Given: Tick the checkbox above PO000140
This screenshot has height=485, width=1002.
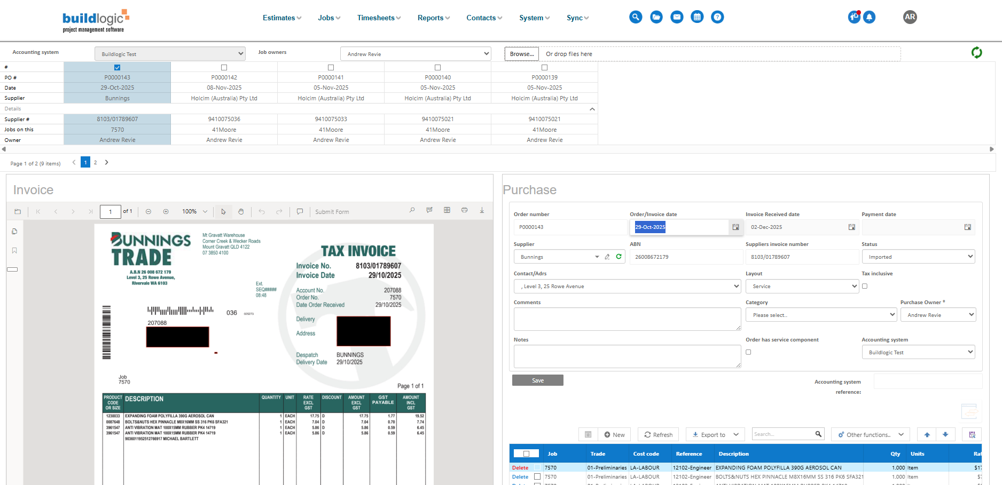Looking at the screenshot, I should (x=438, y=67).
